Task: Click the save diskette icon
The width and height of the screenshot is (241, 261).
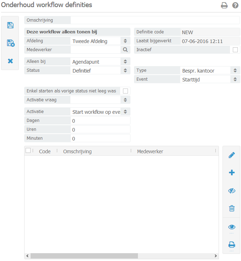Action: pyautogui.click(x=10, y=25)
